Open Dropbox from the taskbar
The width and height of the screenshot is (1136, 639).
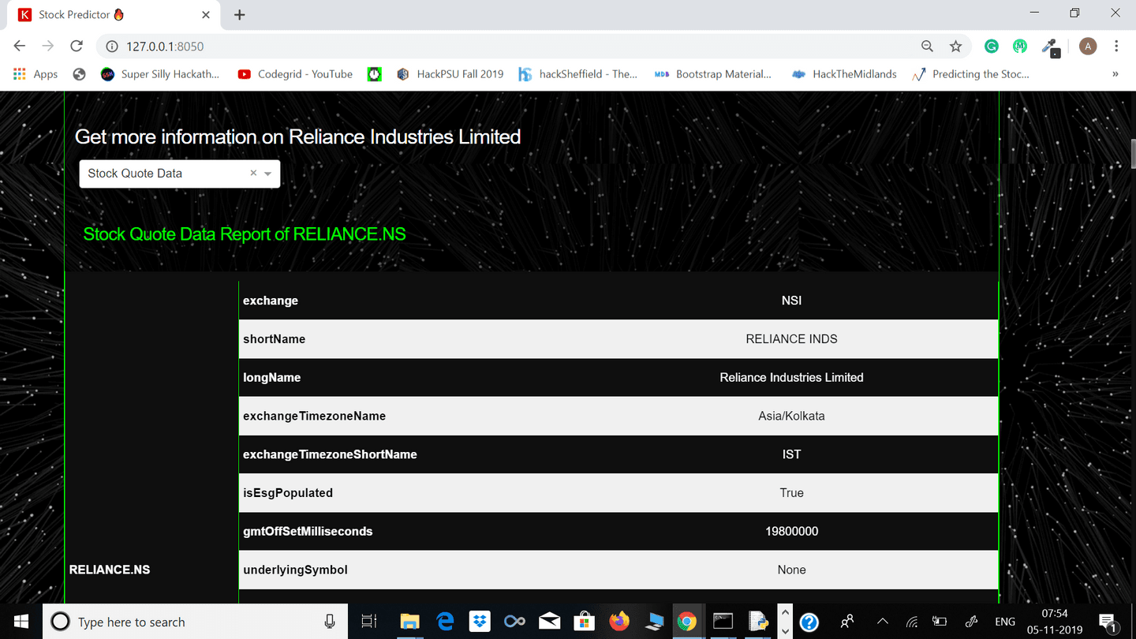480,622
